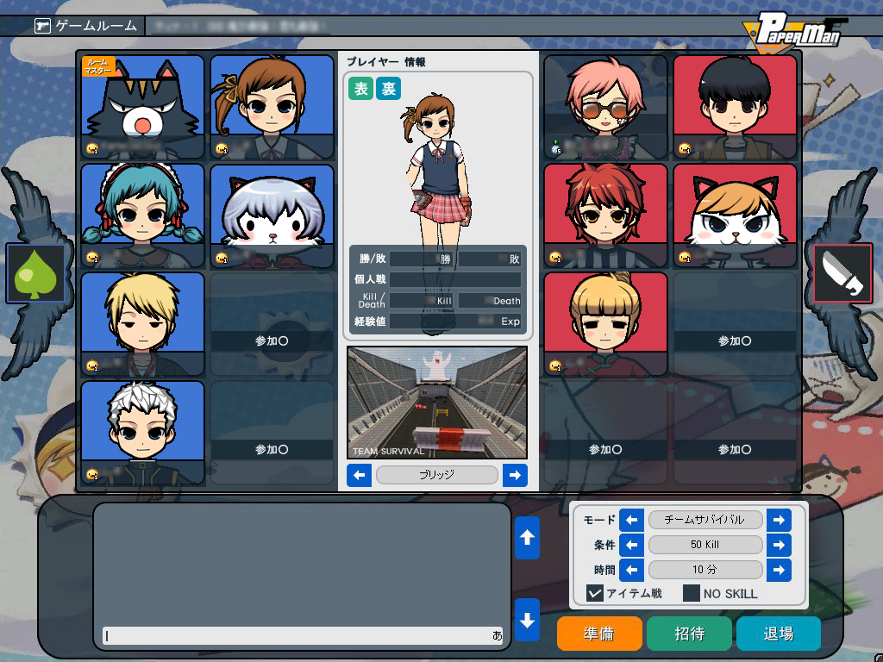
Task: Select the brown ponytail girl avatar
Action: point(272,107)
